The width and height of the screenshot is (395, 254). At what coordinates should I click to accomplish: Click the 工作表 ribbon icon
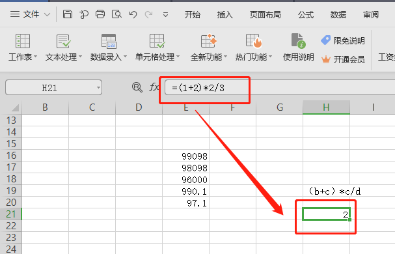click(23, 41)
